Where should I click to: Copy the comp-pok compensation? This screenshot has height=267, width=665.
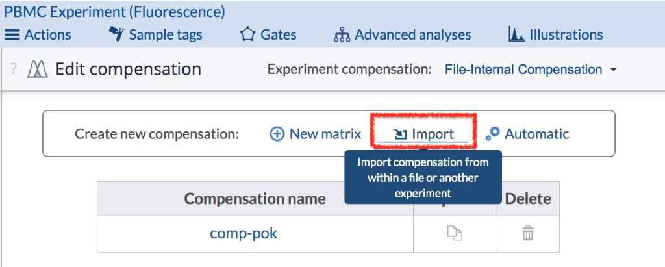click(455, 233)
